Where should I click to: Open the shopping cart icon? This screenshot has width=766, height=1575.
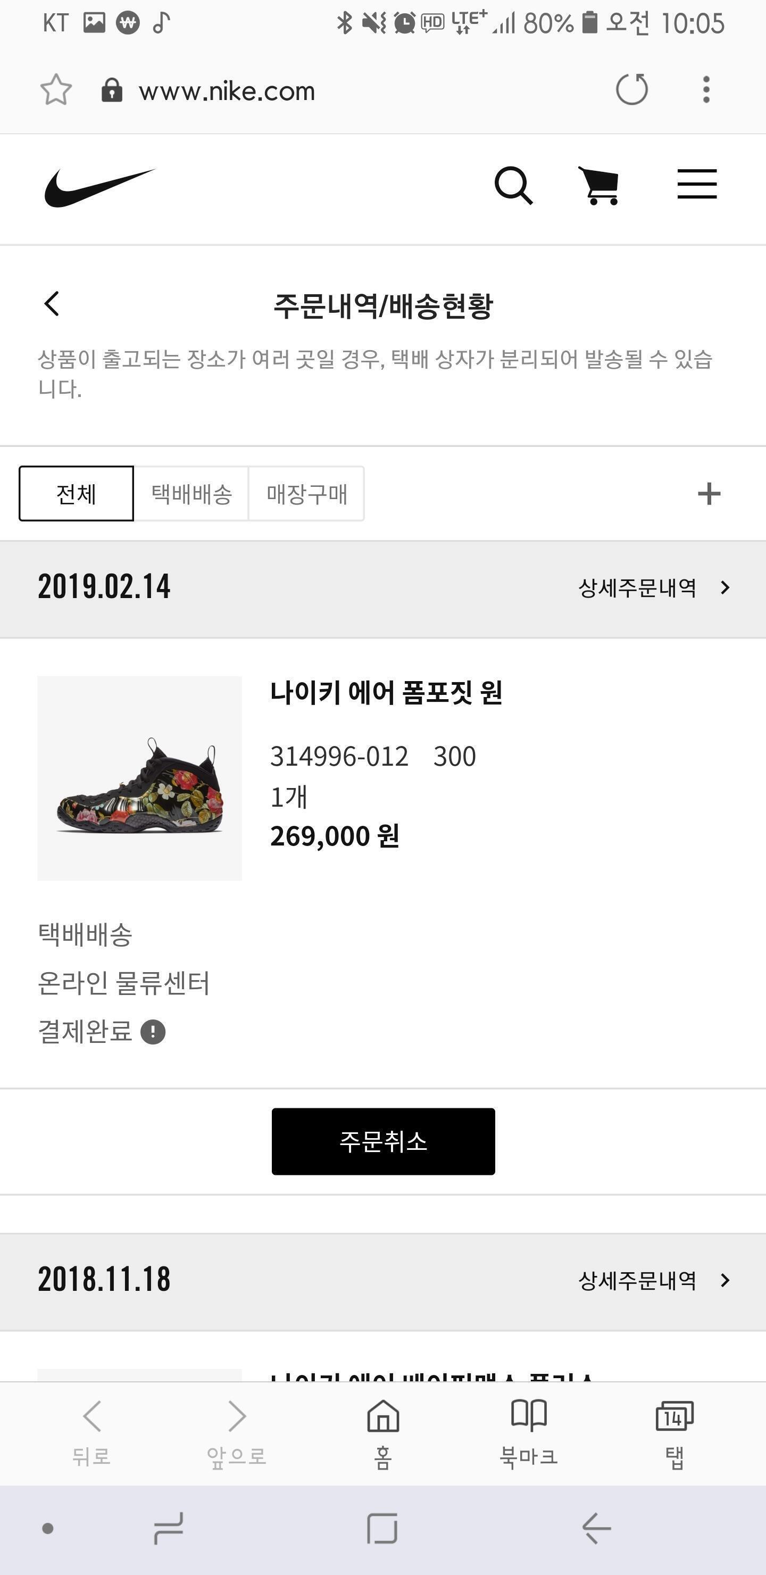tap(600, 185)
